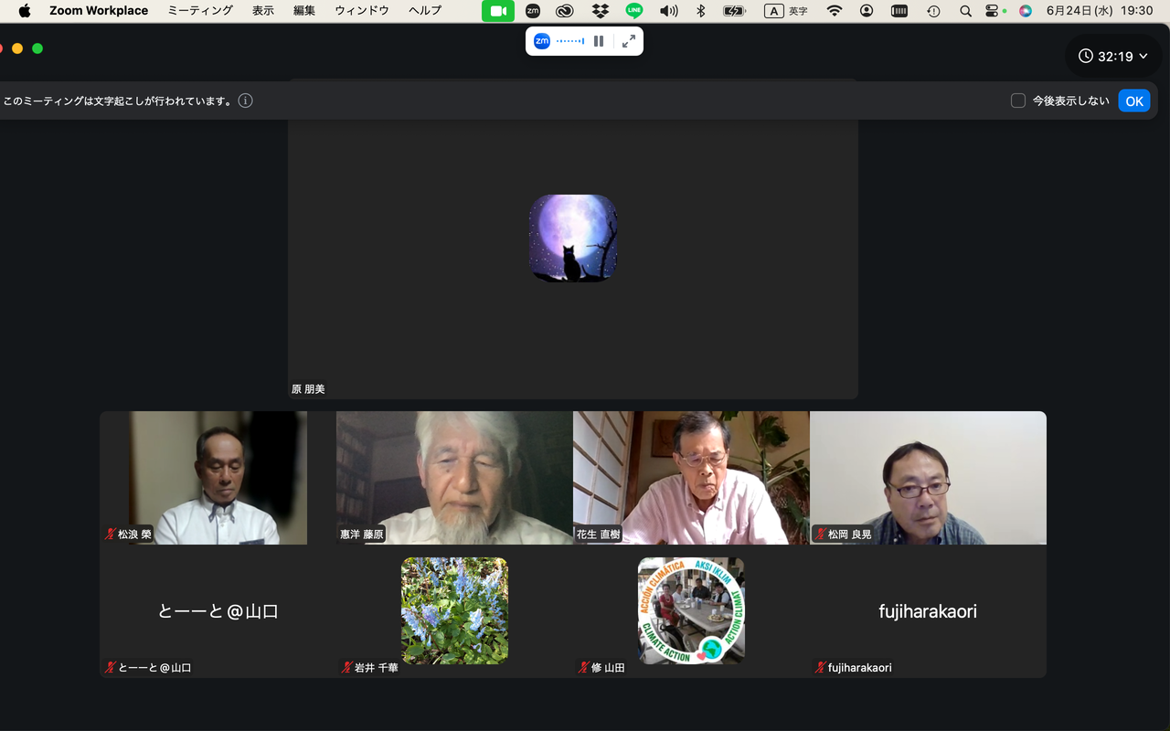Open the Wi-Fi status menu

tap(835, 11)
